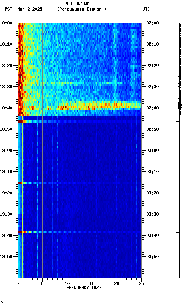Click the PST time label 18:20

pyautogui.click(x=6, y=66)
